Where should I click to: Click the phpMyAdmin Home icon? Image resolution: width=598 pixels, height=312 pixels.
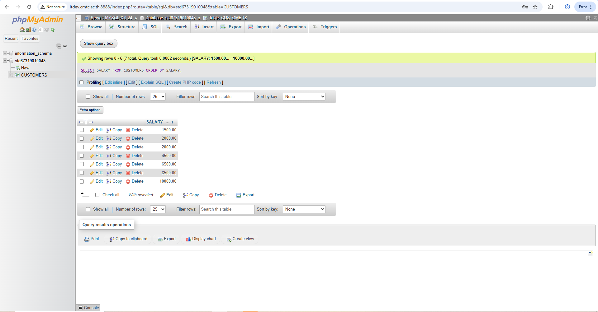(22, 30)
